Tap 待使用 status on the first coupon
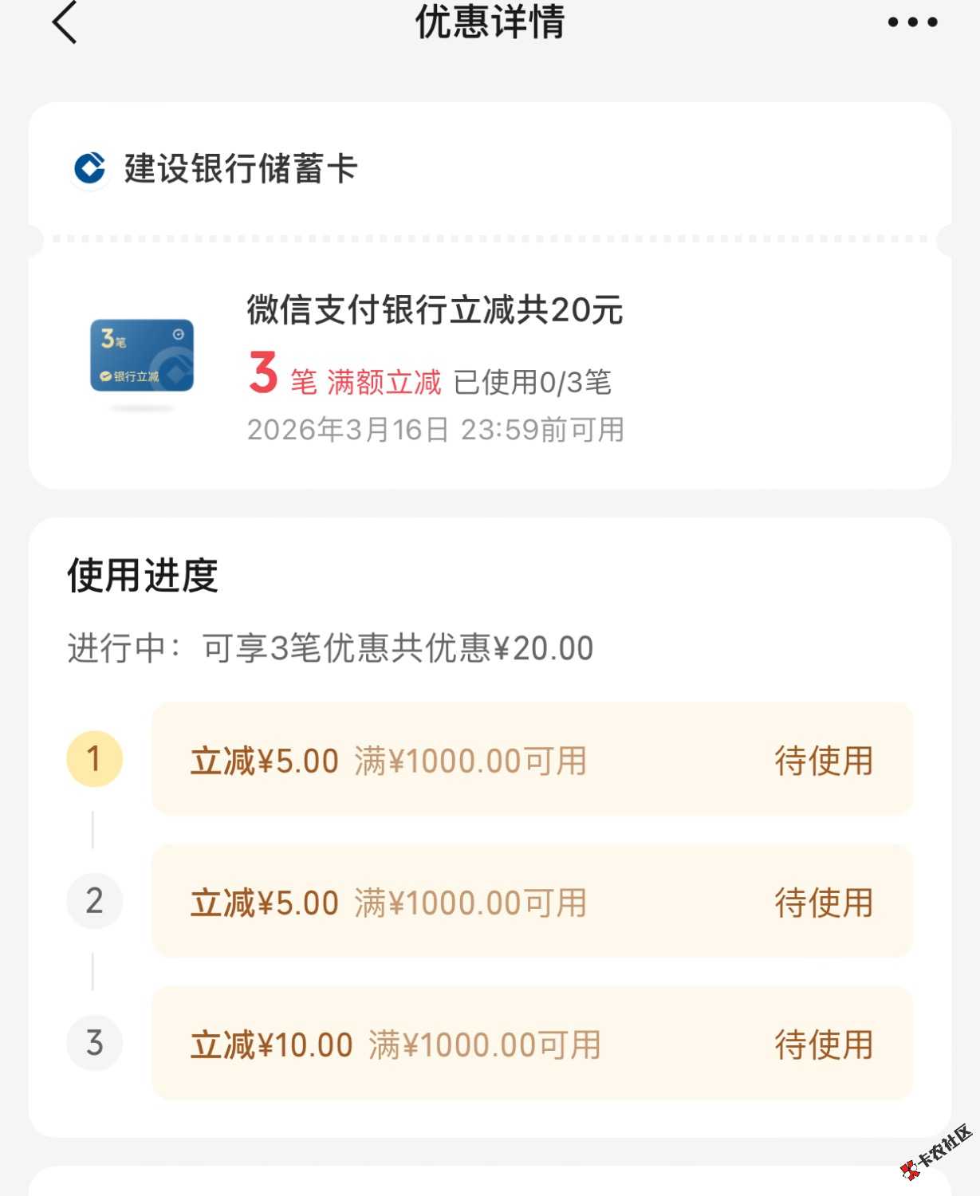 click(x=824, y=761)
